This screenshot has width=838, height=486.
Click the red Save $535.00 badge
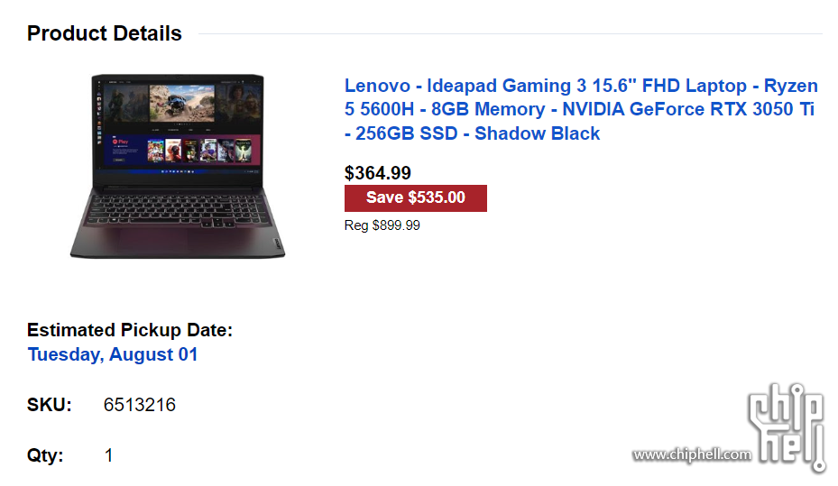[x=415, y=197]
